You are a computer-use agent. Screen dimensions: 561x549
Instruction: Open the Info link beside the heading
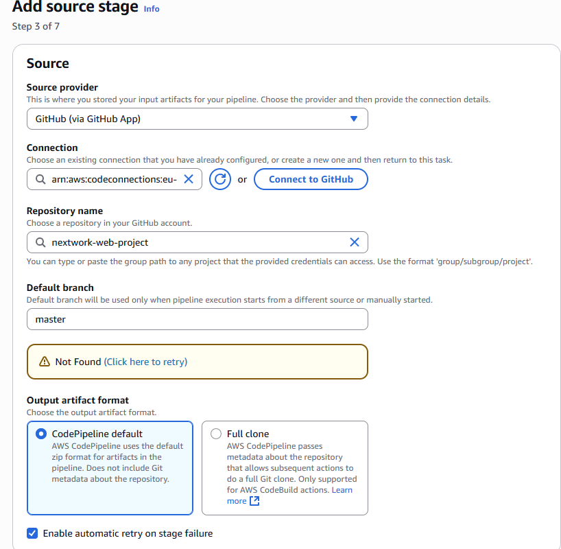(152, 9)
